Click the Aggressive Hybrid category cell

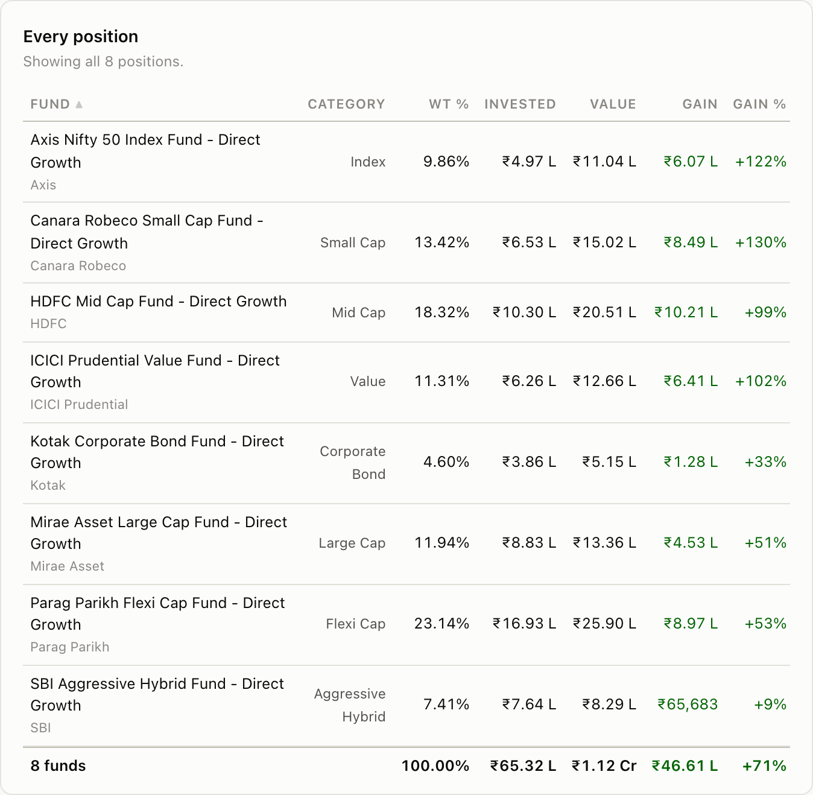350,705
